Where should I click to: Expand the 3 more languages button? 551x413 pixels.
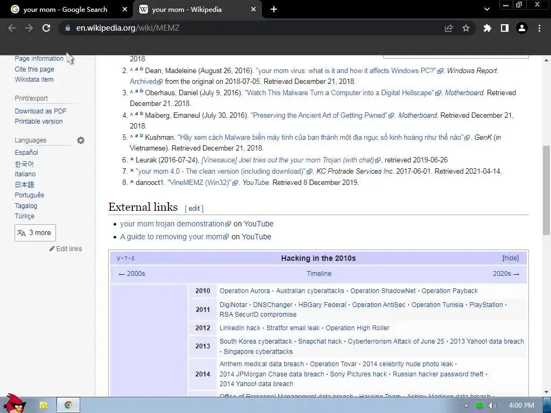point(35,233)
